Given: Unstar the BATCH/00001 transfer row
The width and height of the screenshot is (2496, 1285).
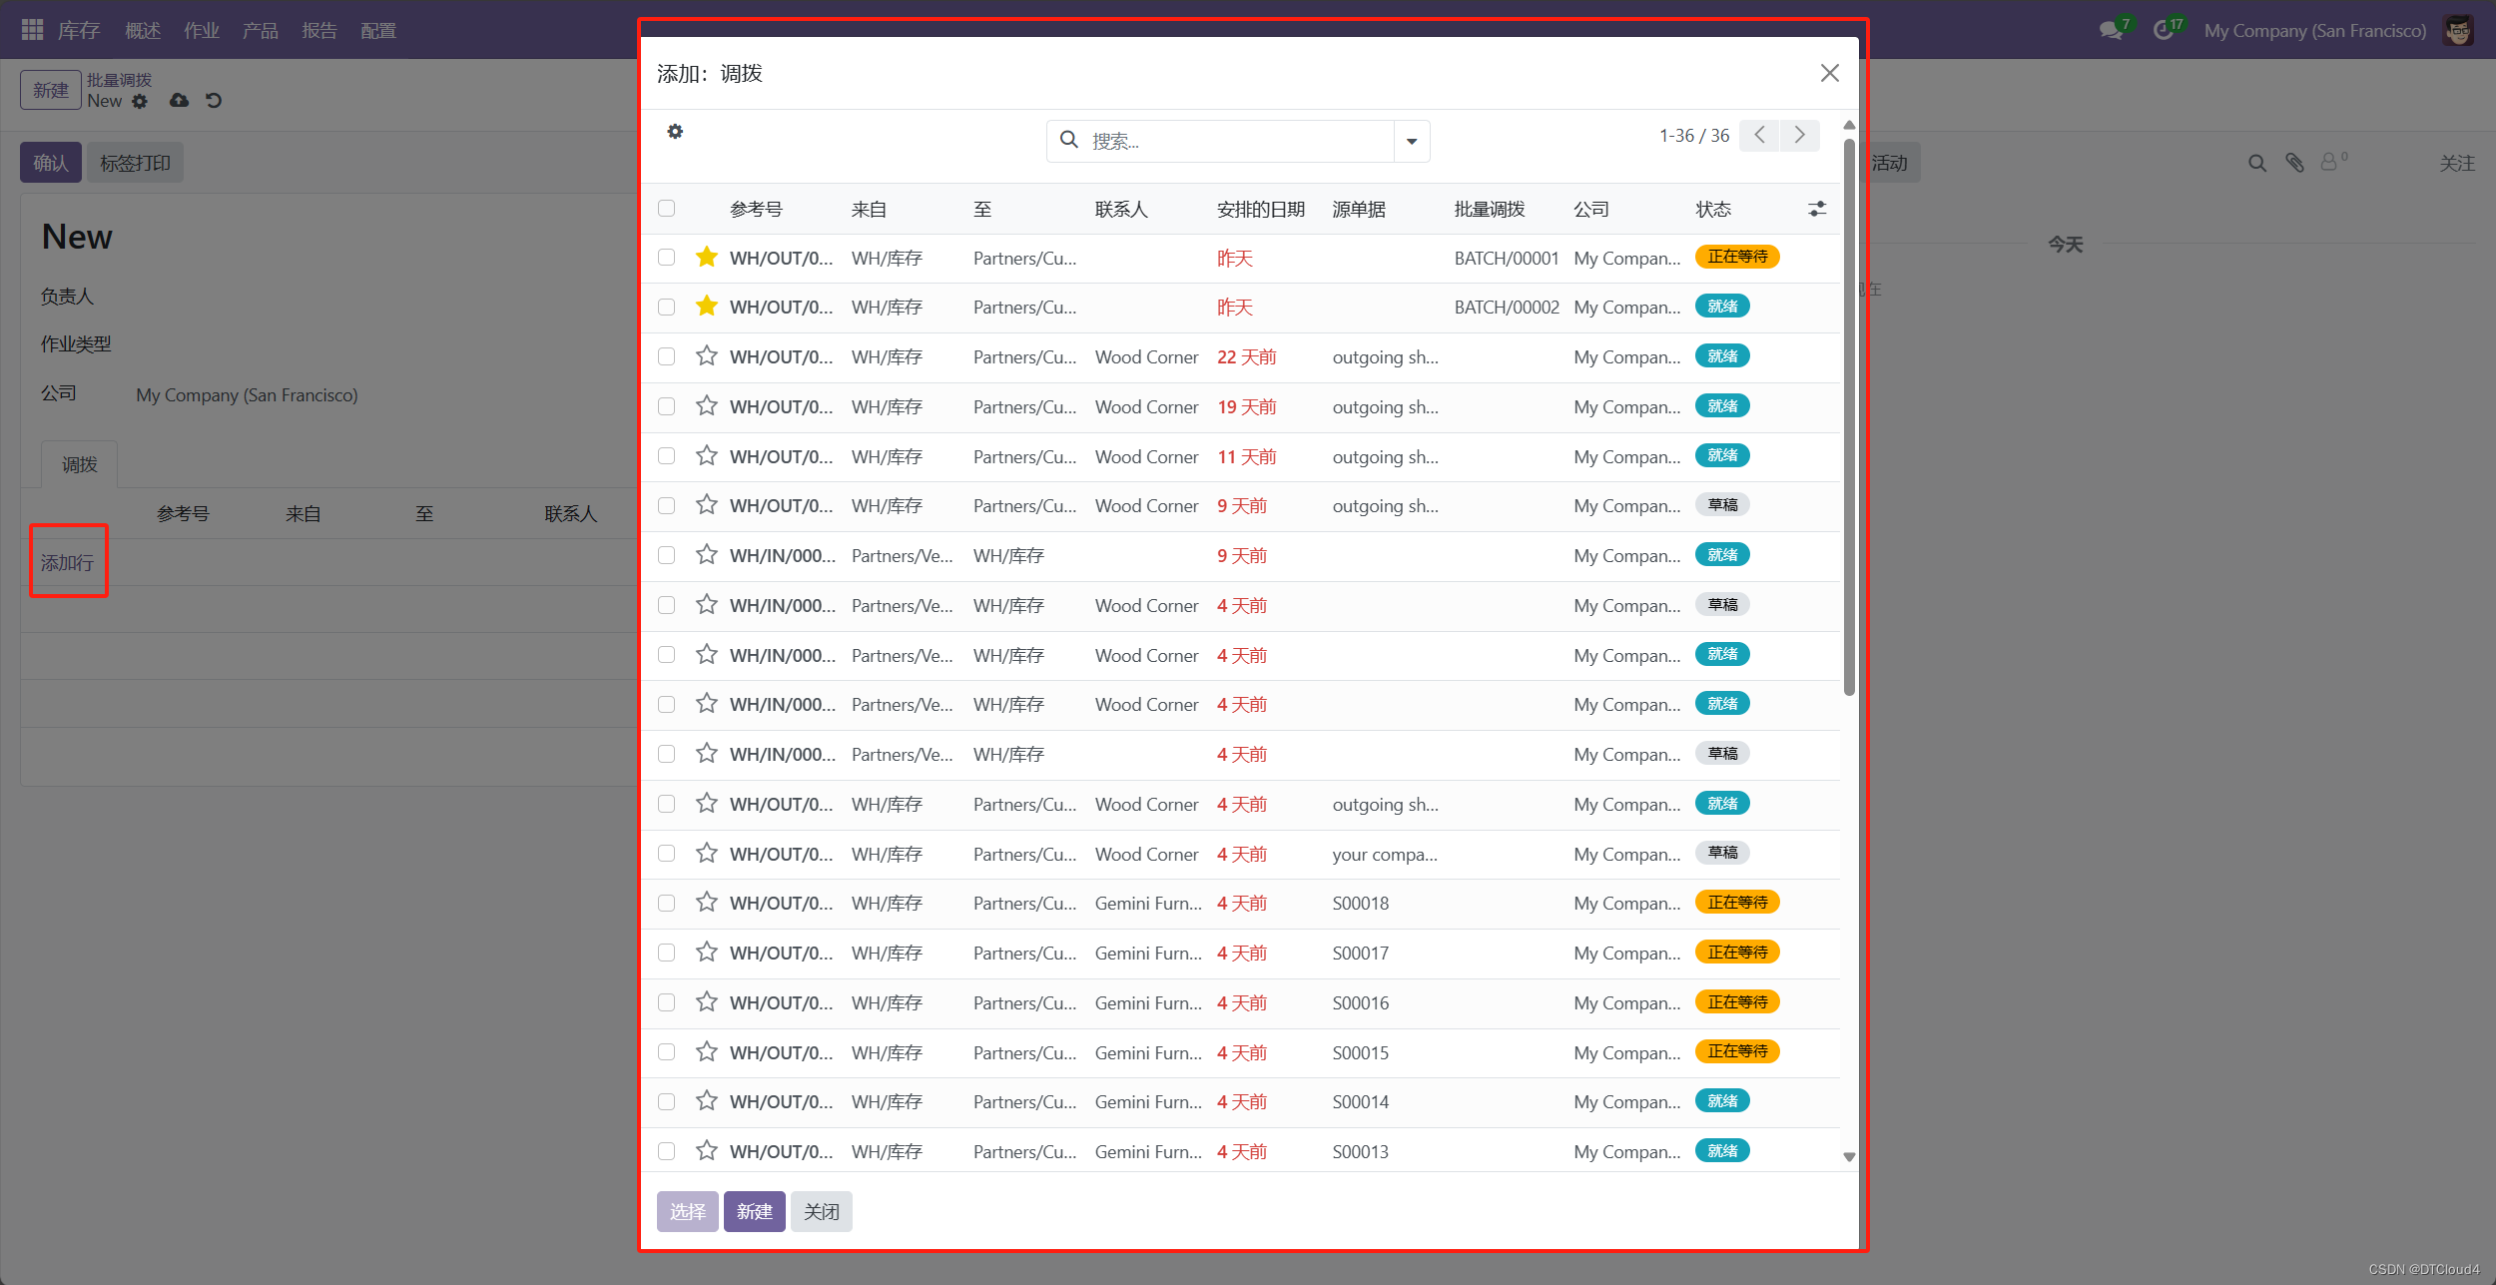Looking at the screenshot, I should point(707,258).
